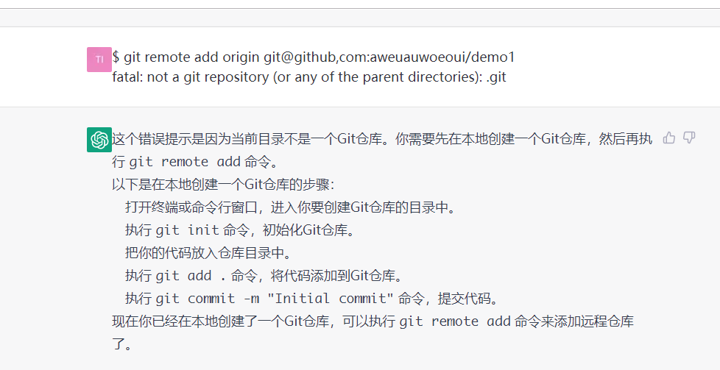720x370 pixels.
Task: Click the "$ git remote add origin" command line
Action: click(314, 57)
